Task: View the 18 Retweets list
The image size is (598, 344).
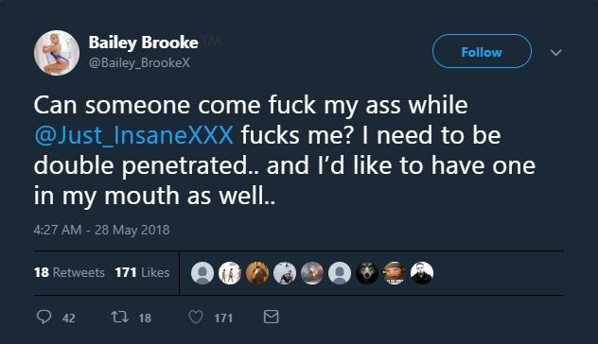Action: pos(69,272)
